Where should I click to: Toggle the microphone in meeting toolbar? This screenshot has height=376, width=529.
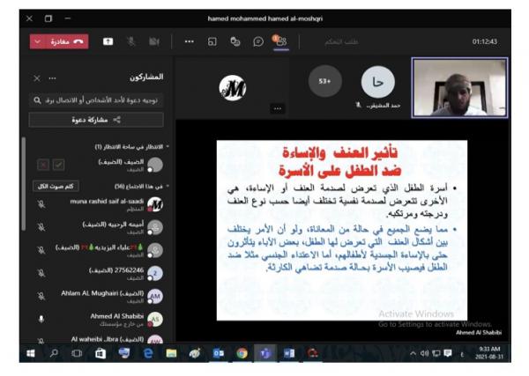tap(130, 41)
